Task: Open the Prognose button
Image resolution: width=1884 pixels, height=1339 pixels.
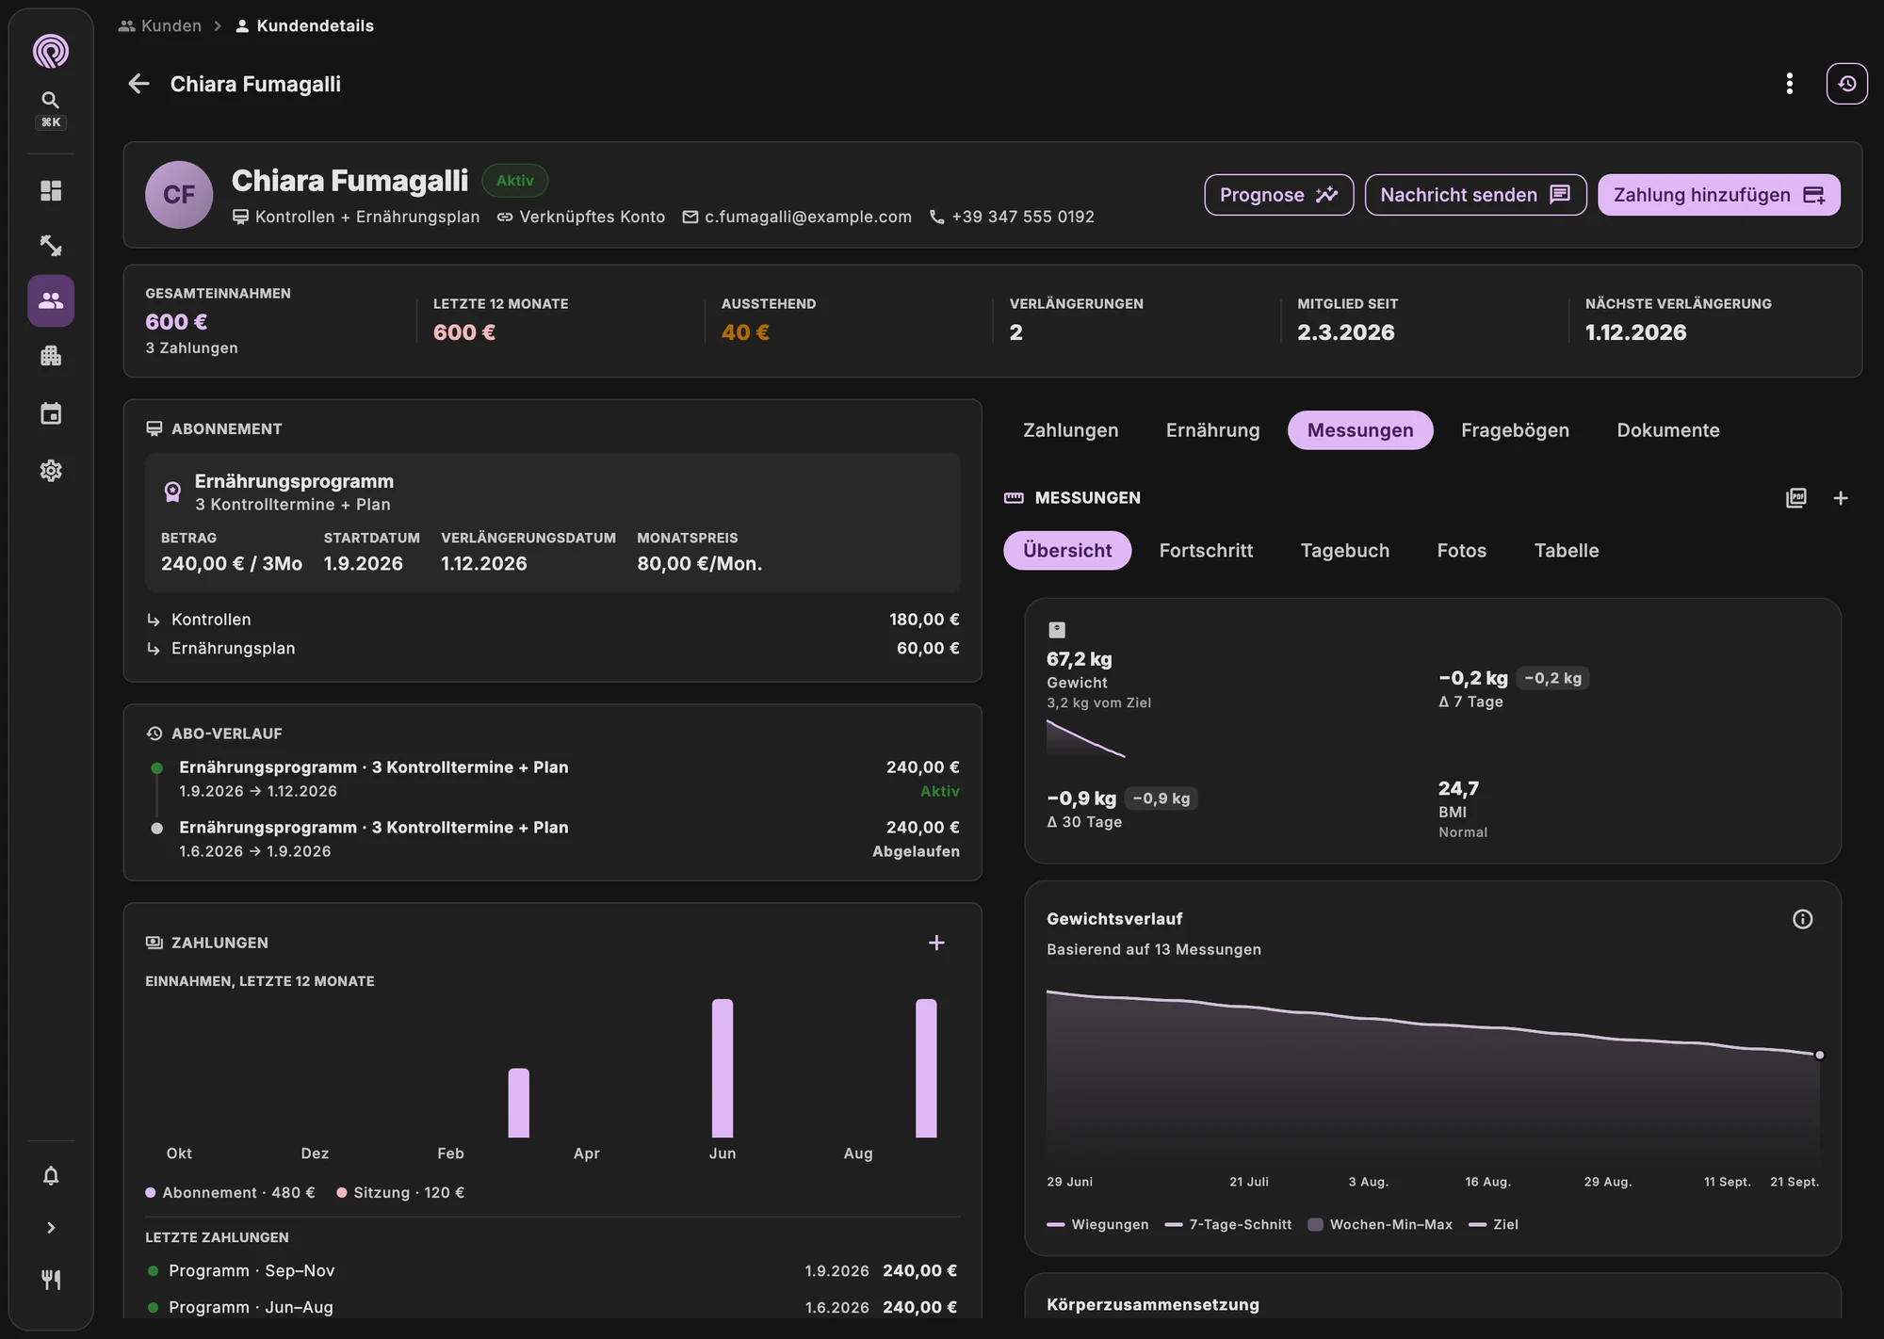Action: coord(1279,195)
